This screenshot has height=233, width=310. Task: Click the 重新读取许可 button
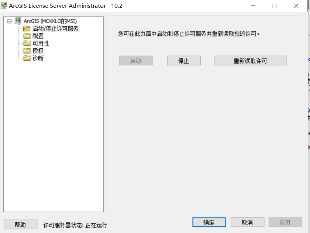coord(250,61)
